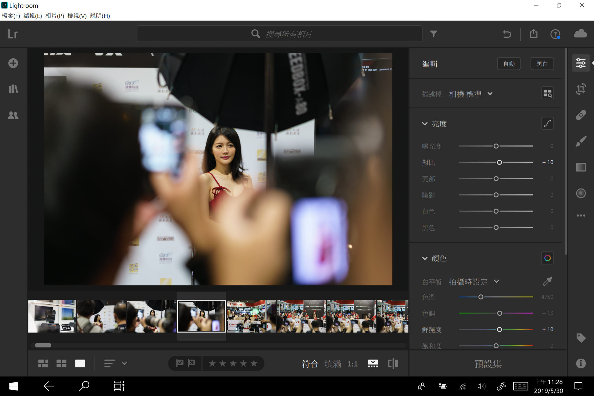Open the 檔案(F) menu
This screenshot has width=594, height=396.
click(x=11, y=16)
